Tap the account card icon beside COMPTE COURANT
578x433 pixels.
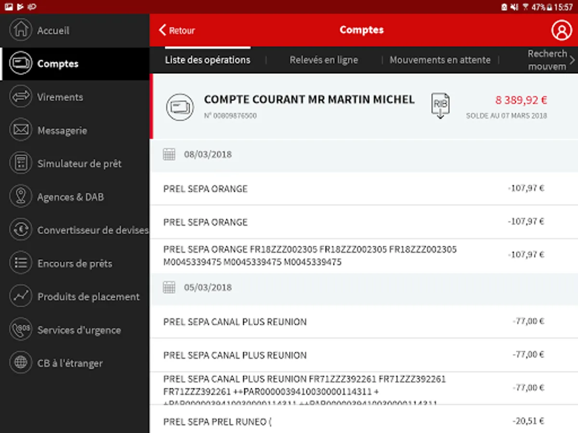pos(180,106)
